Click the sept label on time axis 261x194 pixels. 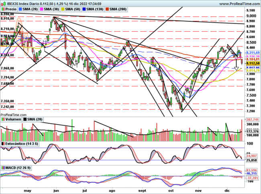(x=142, y=190)
